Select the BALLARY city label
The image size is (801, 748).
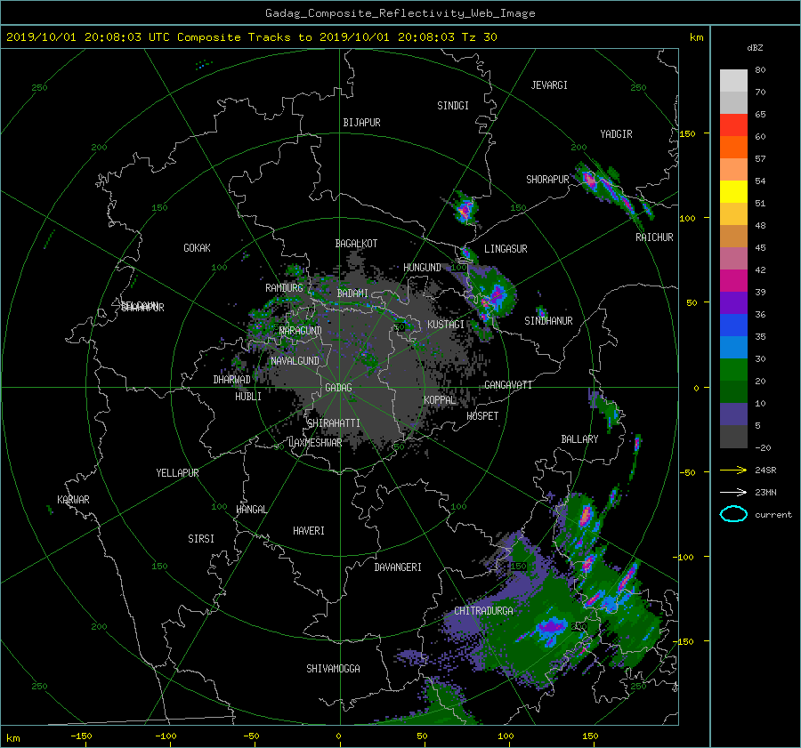pyautogui.click(x=579, y=439)
